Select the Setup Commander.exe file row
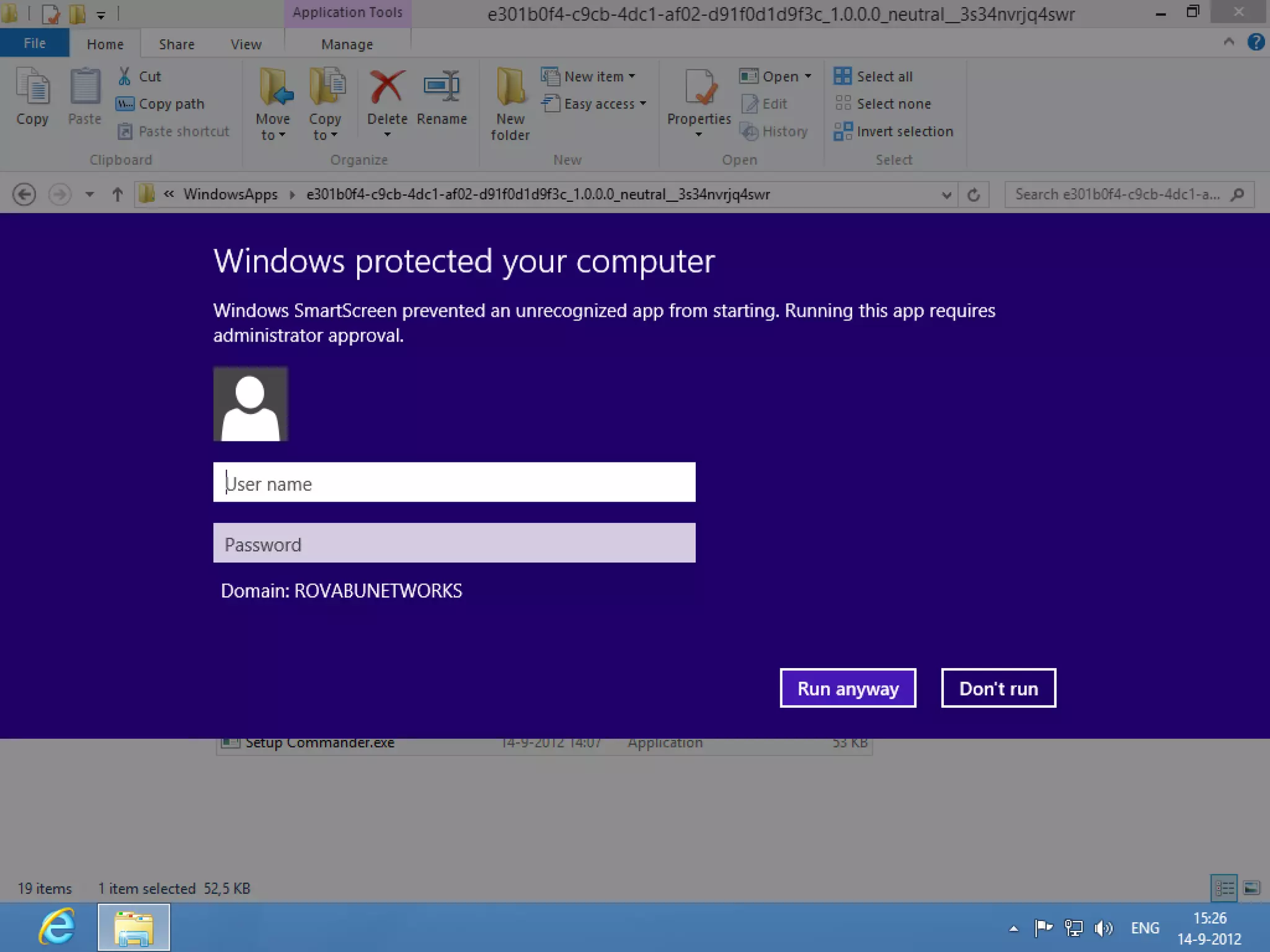Viewport: 1270px width, 952px height. [544, 746]
